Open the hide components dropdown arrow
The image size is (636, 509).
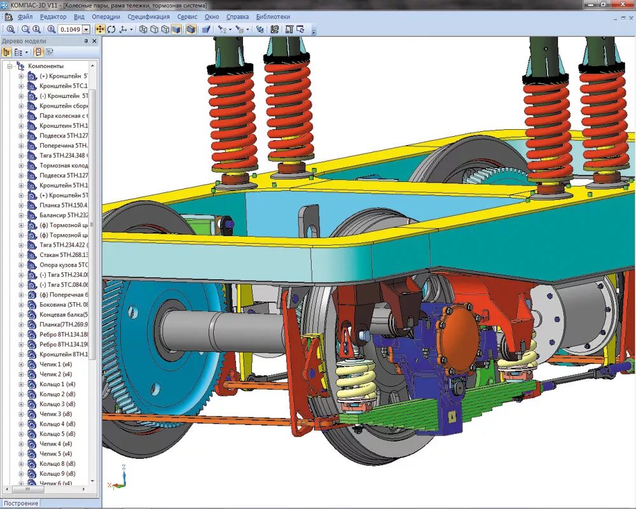coord(247,29)
